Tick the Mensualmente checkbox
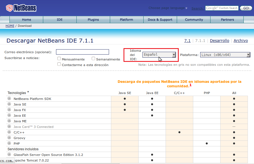The height and width of the screenshot is (164, 254). (x=59, y=58)
